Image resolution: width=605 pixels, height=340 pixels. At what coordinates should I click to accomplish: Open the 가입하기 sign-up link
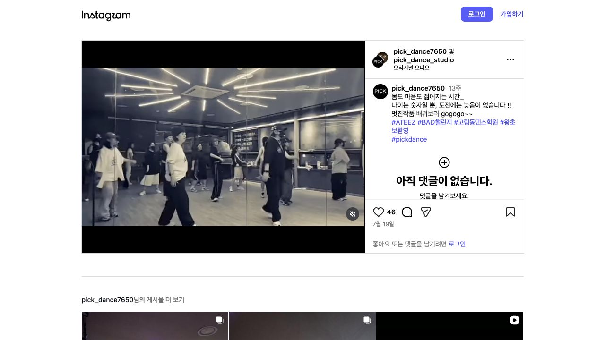512,14
